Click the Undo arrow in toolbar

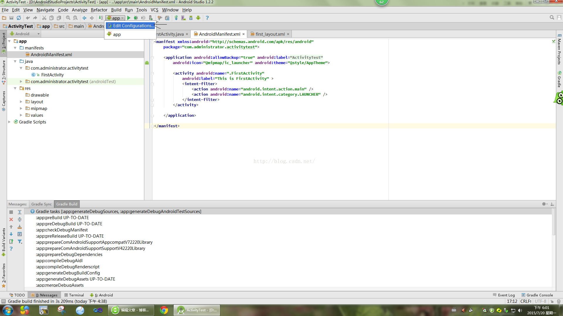(x=28, y=18)
